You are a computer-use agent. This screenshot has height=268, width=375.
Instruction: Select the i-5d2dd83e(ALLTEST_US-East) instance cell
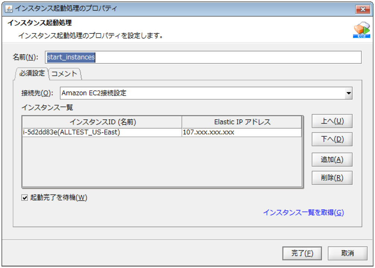[x=102, y=132]
